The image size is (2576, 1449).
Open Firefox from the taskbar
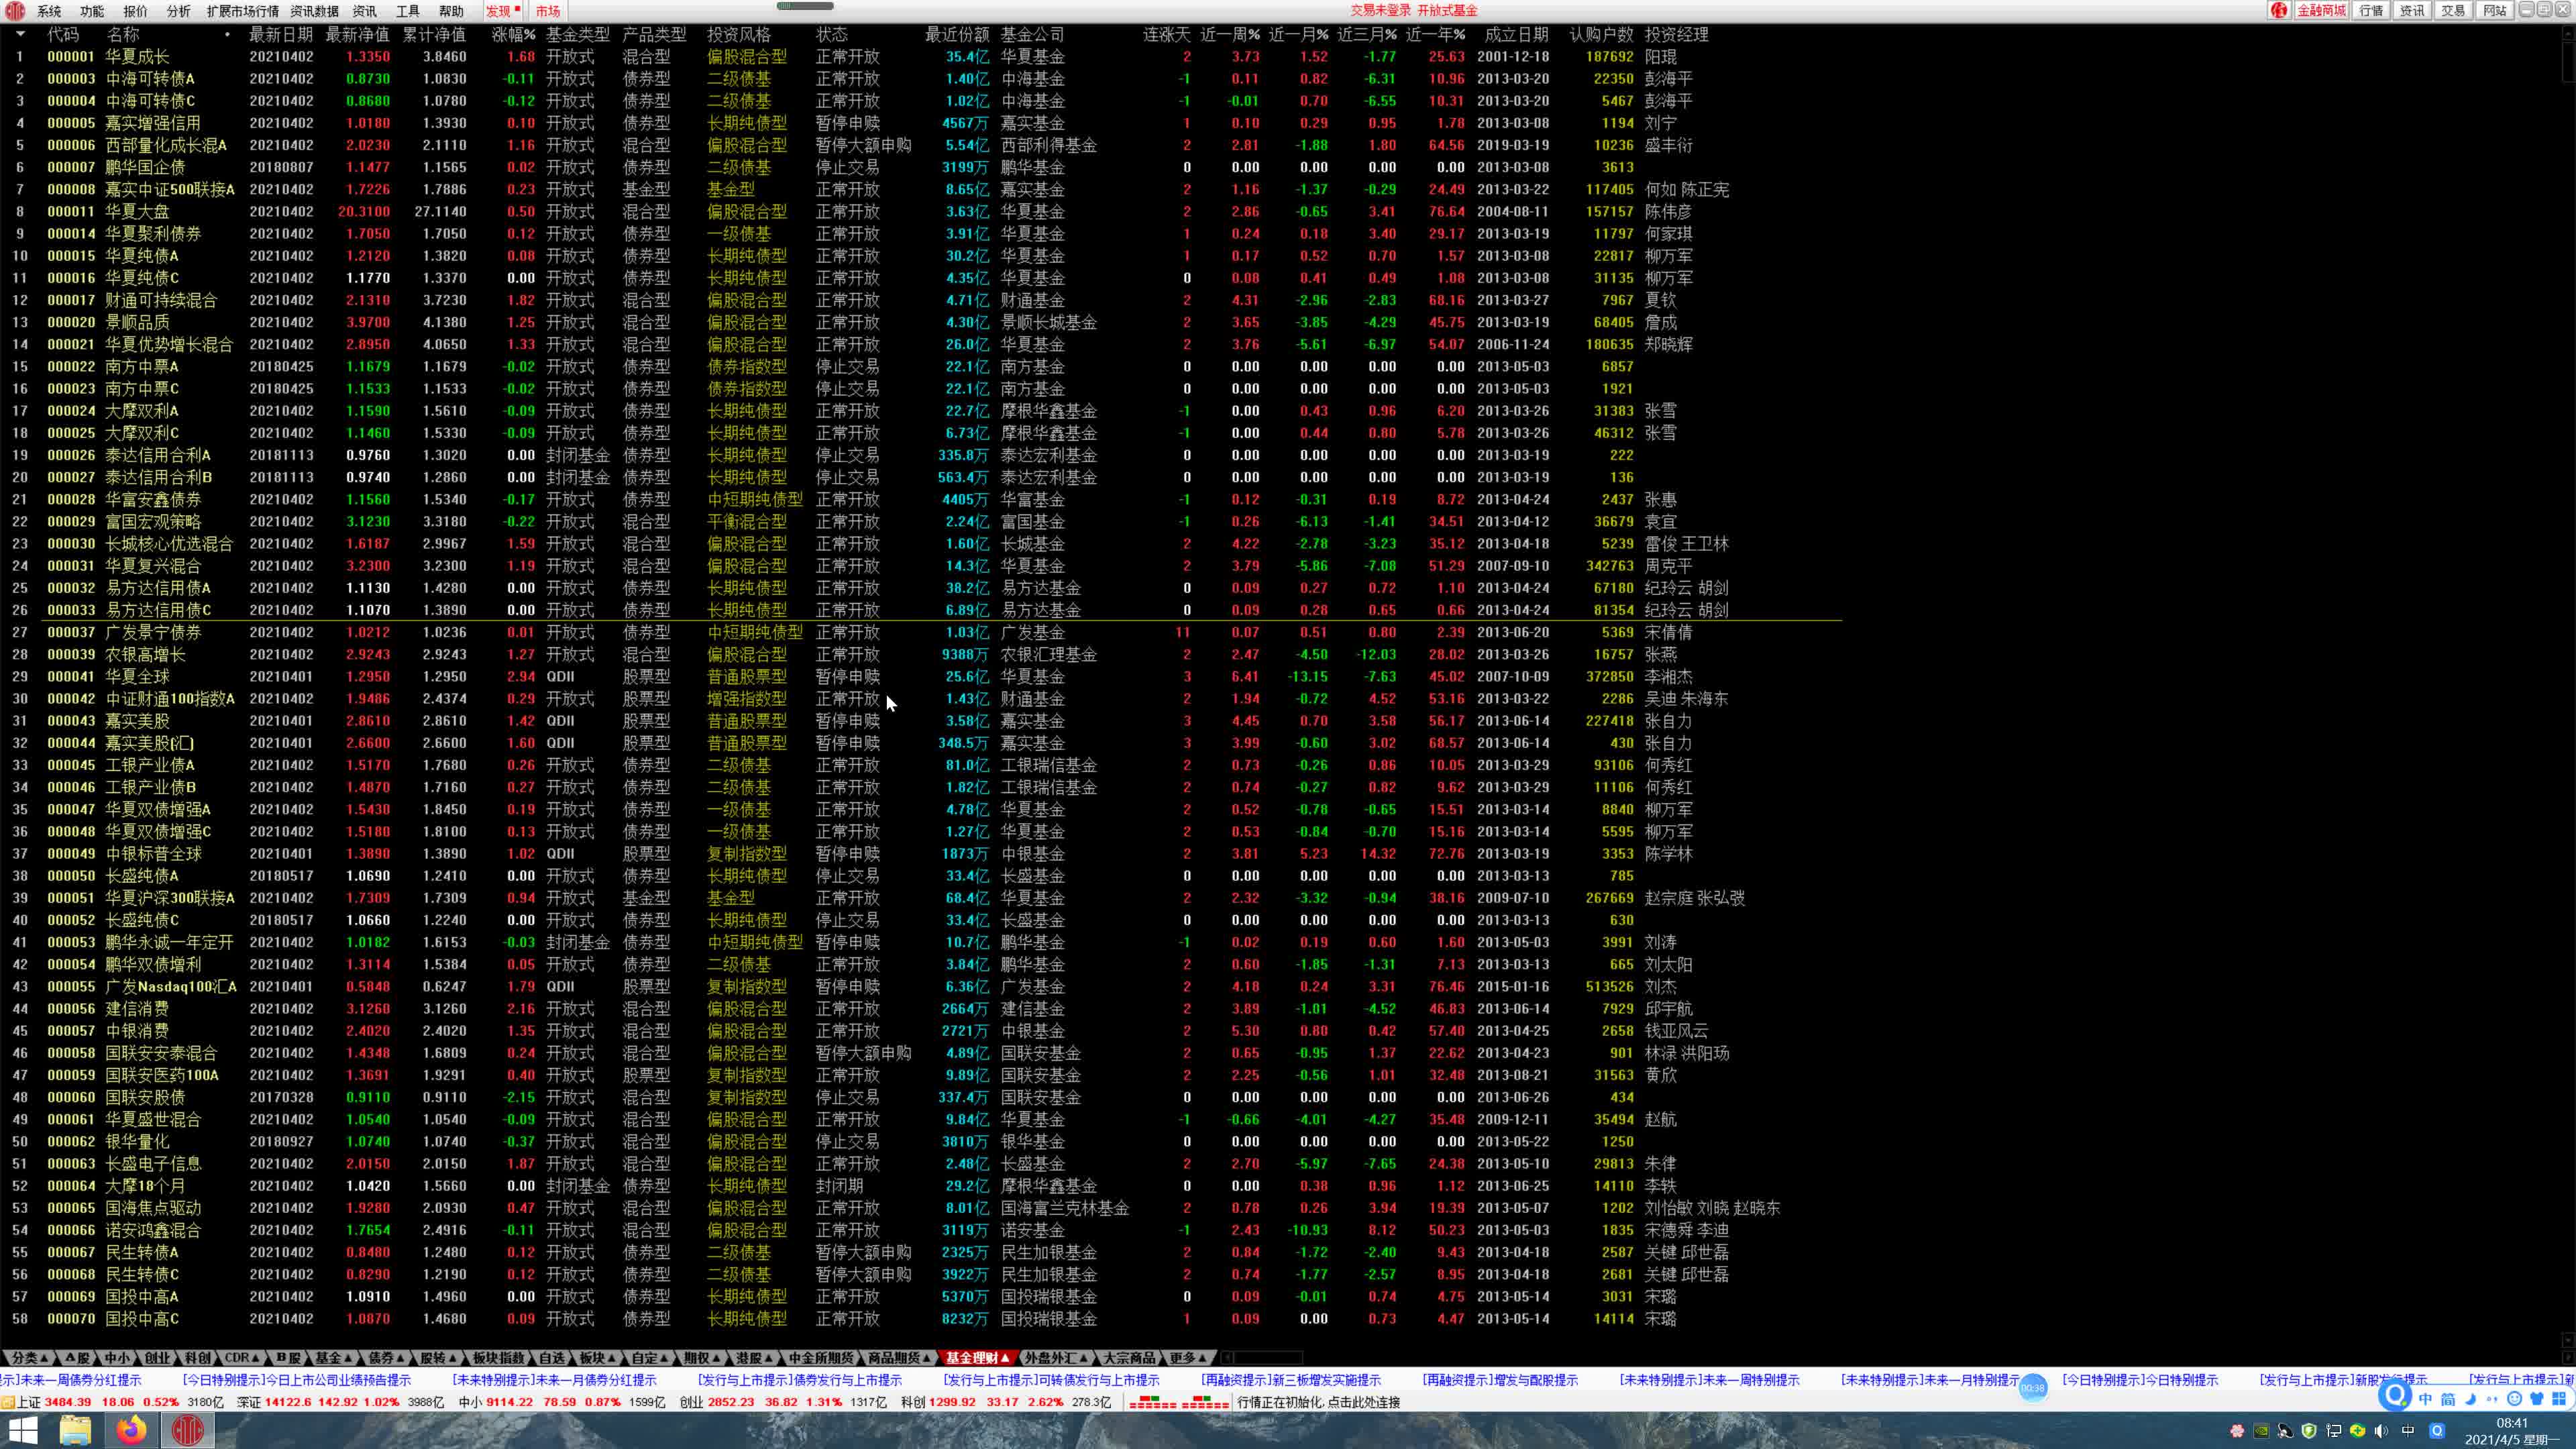pyautogui.click(x=131, y=1430)
